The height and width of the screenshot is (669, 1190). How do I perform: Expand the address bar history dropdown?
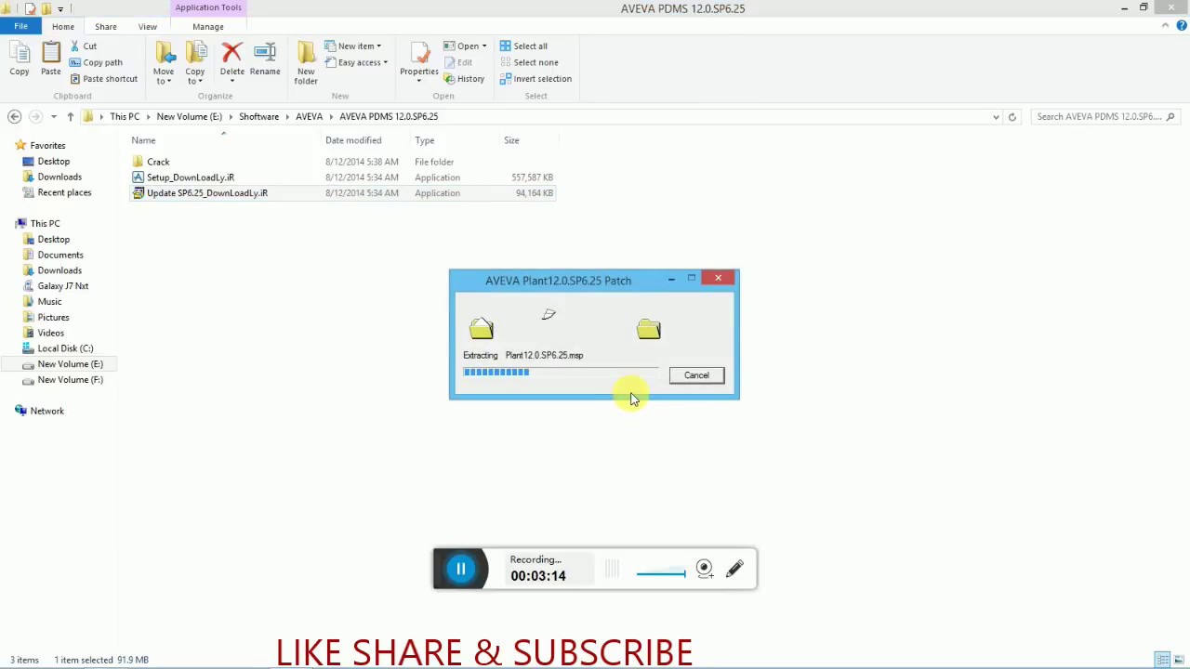996,116
